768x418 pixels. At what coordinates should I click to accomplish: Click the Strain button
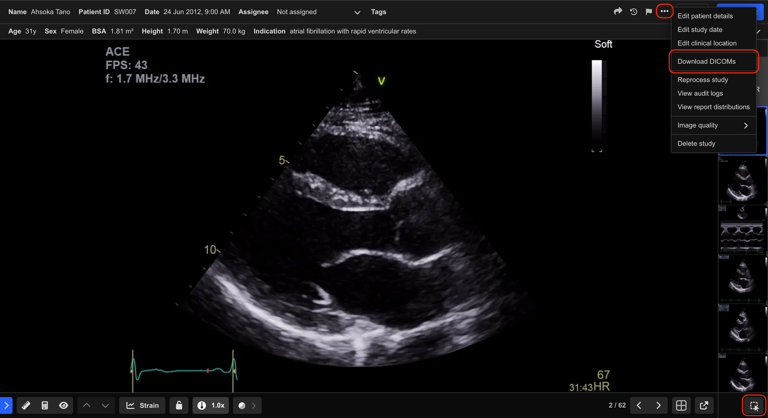point(142,405)
